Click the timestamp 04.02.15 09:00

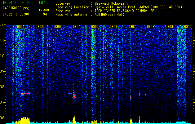click(16, 14)
